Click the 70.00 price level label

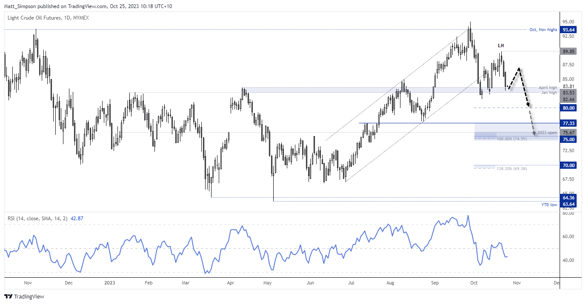(569, 165)
